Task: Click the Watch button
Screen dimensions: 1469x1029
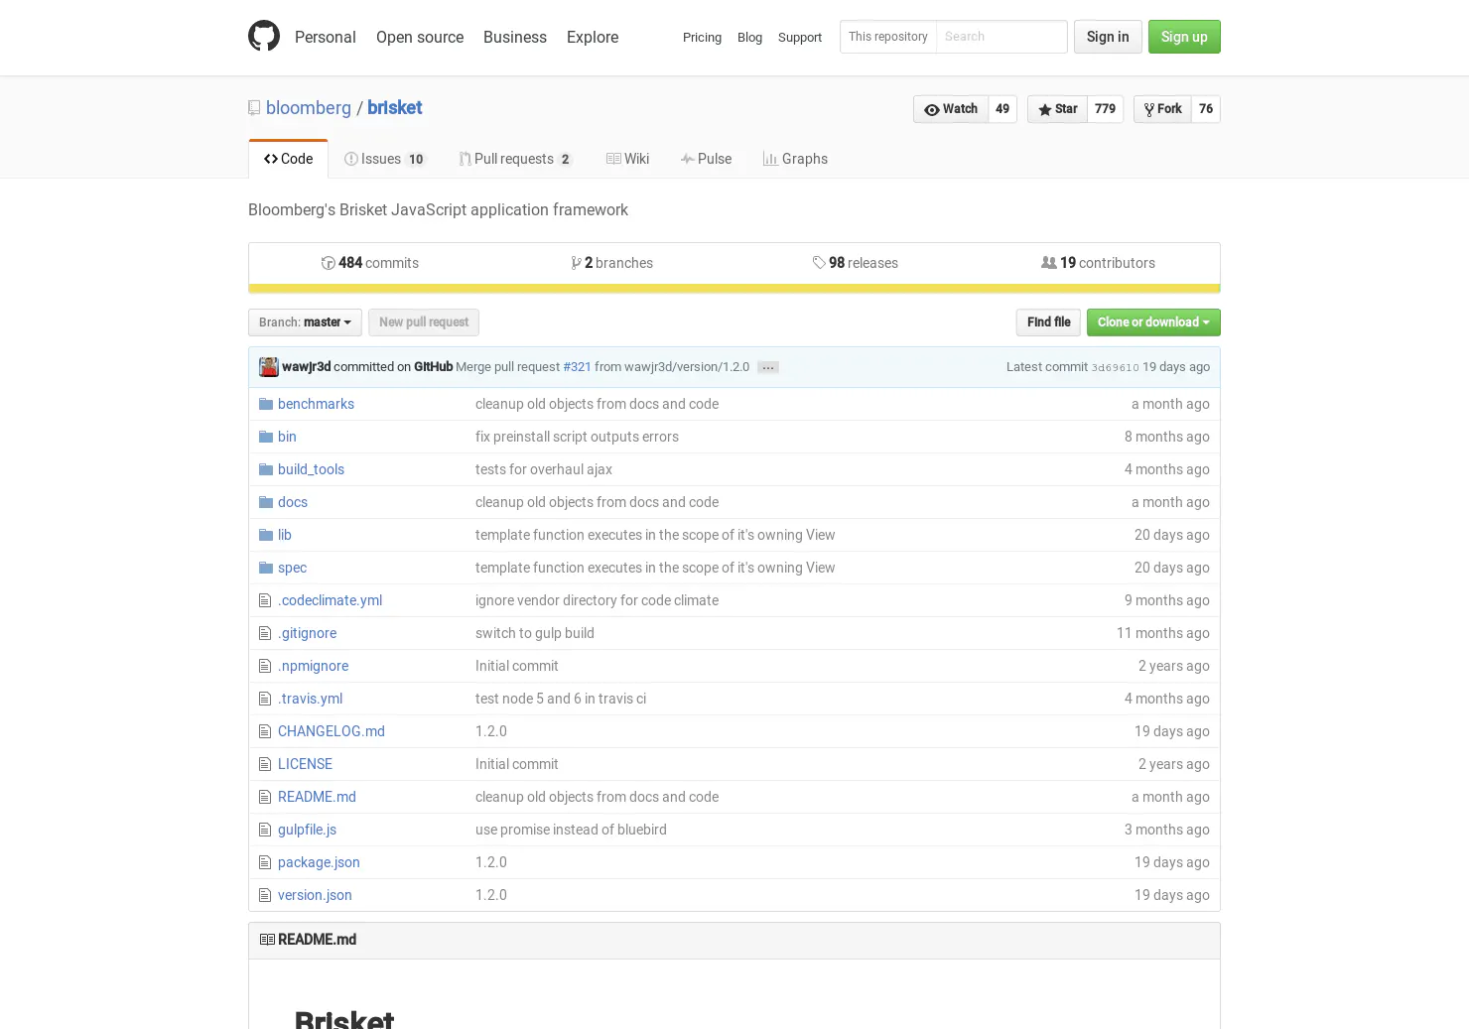Action: 951,109
